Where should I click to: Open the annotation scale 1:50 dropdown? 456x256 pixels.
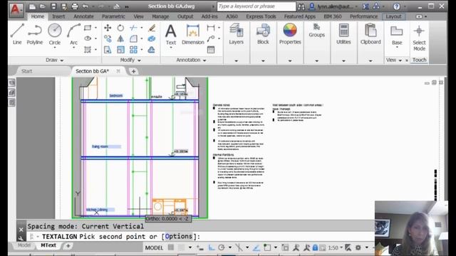point(335,247)
